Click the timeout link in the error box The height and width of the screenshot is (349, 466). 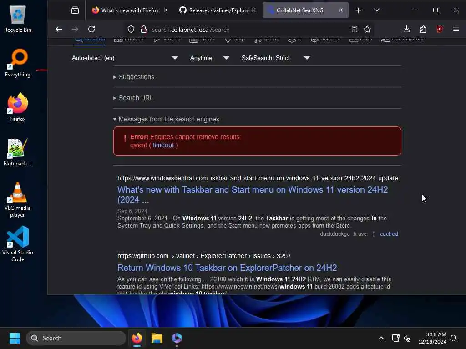pos(163,145)
